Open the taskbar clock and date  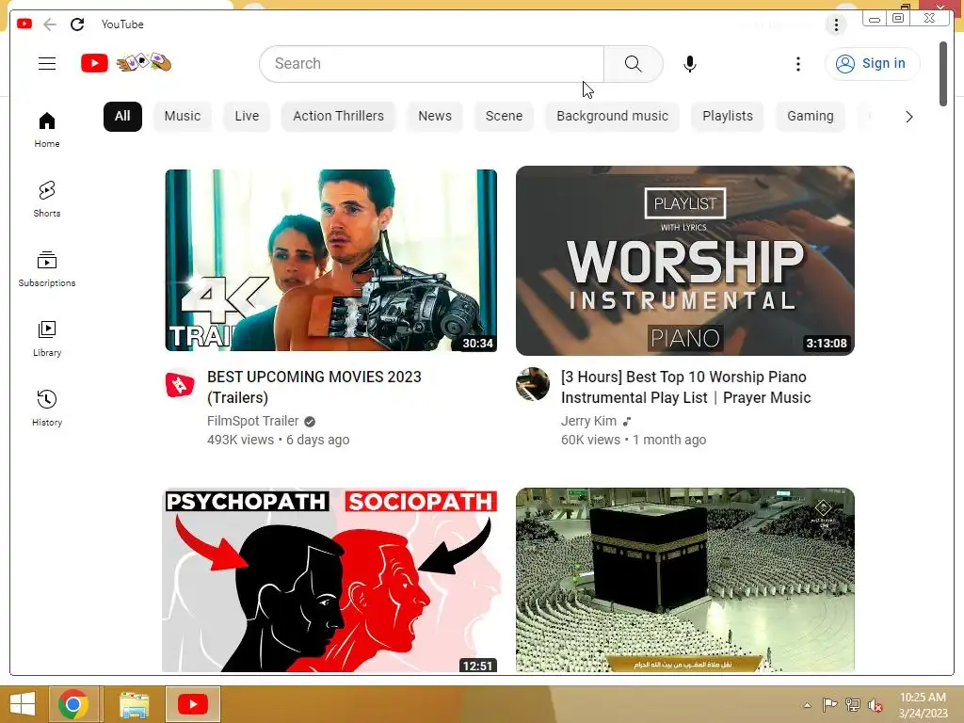[923, 705]
